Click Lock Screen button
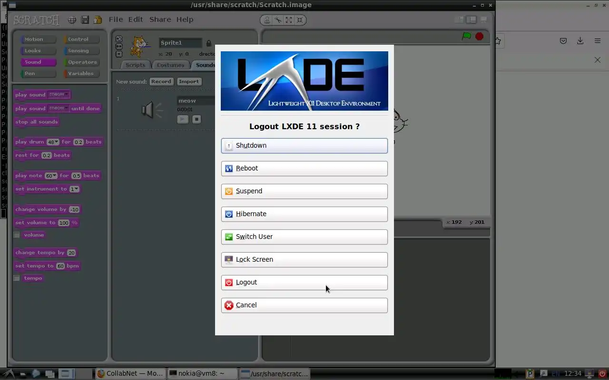The width and height of the screenshot is (609, 380). coord(304,260)
